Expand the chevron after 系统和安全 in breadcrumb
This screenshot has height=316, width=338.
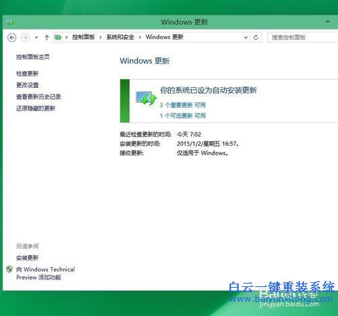coord(140,37)
